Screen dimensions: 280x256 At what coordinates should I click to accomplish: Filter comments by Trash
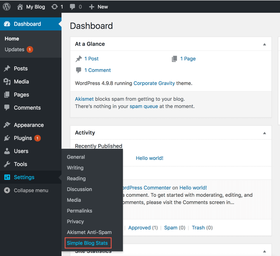point(198,228)
